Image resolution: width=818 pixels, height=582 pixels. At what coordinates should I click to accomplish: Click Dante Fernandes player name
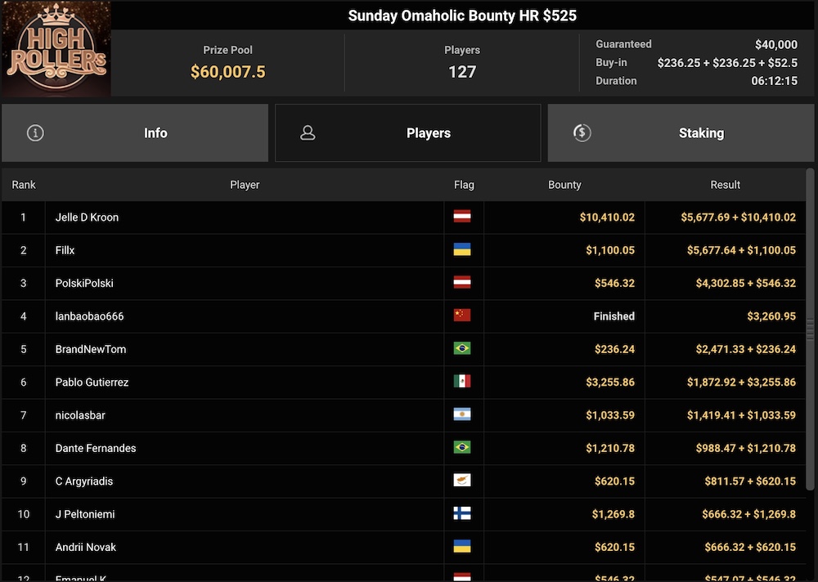click(x=96, y=448)
